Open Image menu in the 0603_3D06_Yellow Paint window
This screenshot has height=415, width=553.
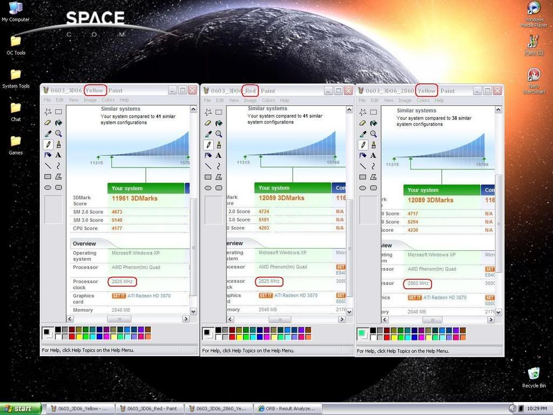pyautogui.click(x=90, y=100)
